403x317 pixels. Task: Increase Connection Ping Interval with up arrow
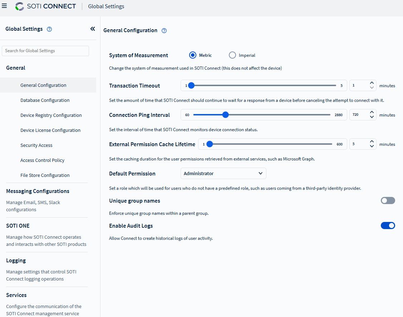click(372, 112)
